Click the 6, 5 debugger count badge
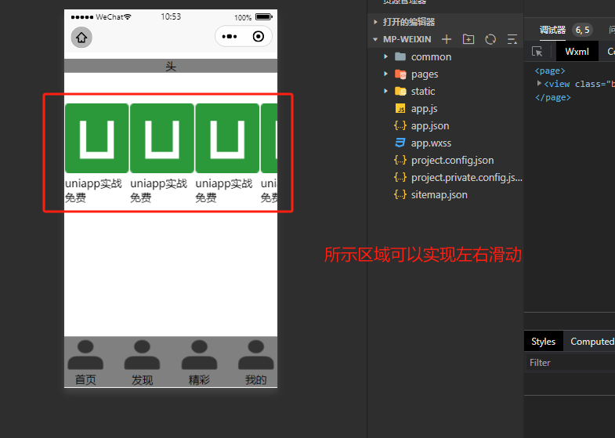The height and width of the screenshot is (438, 615). pyautogui.click(x=582, y=30)
